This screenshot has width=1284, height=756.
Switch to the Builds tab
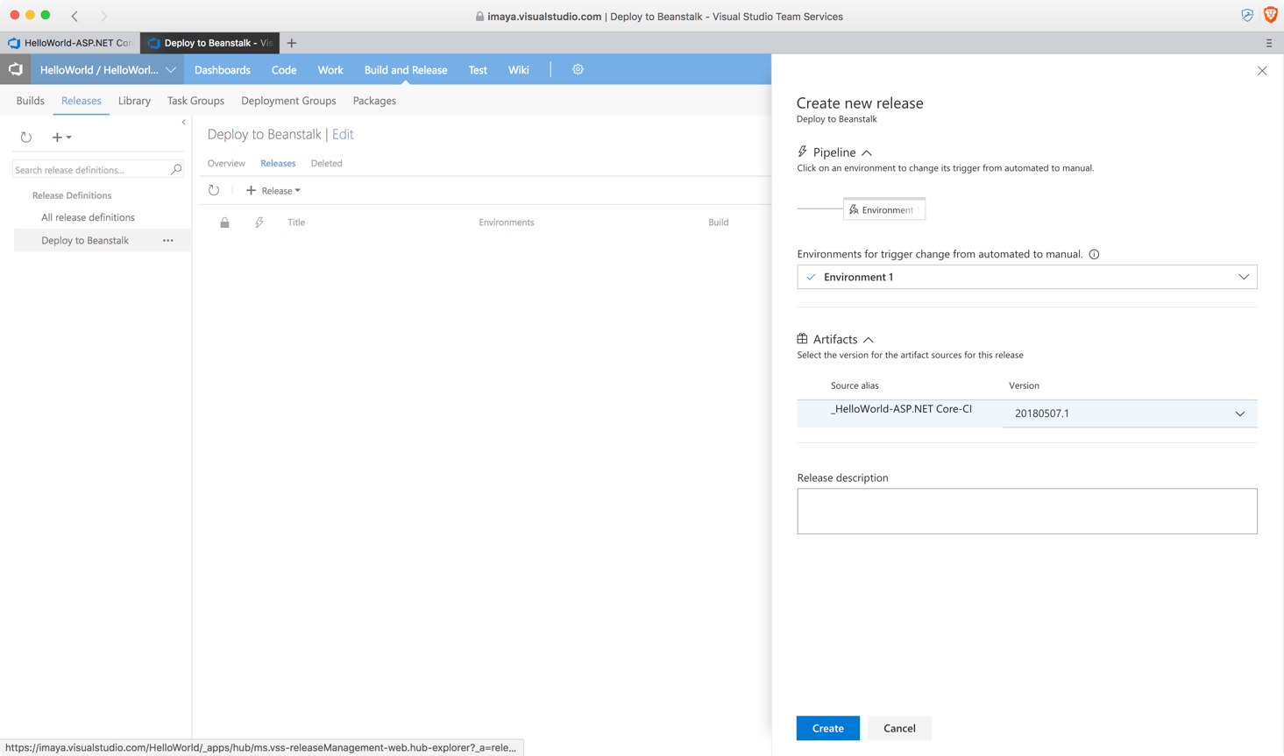click(x=31, y=101)
